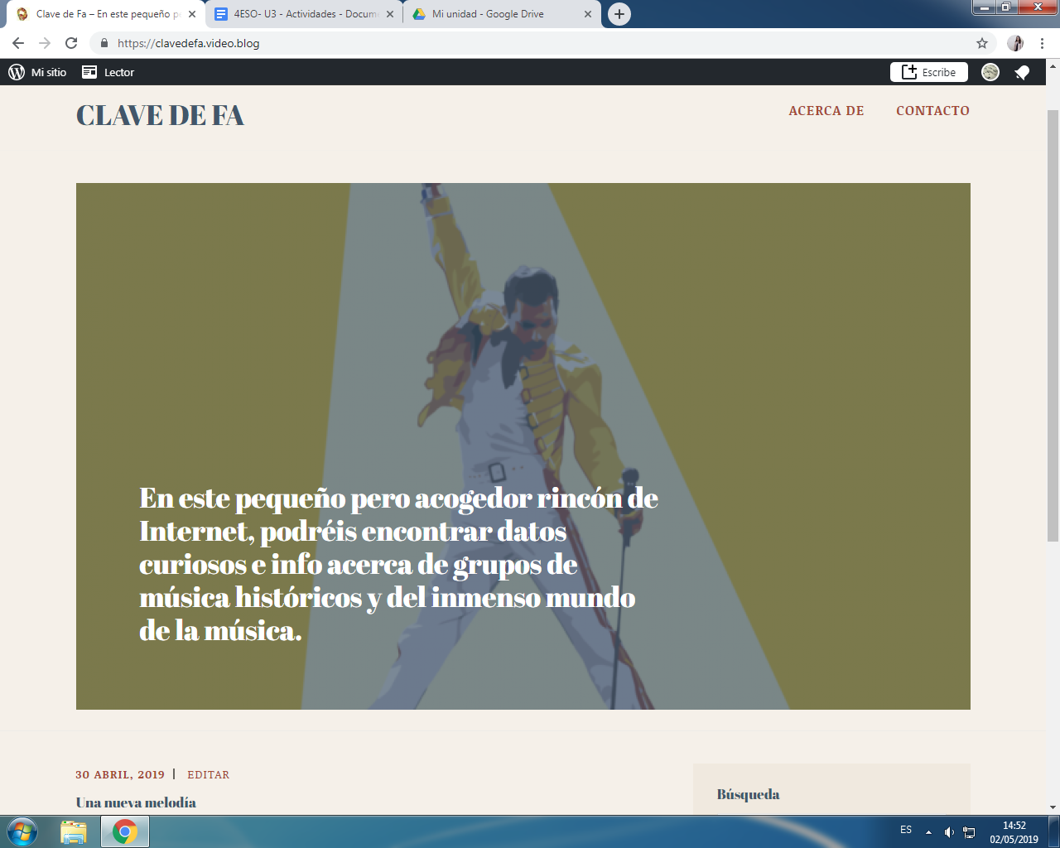
Task: Open WordPress notifications bell icon
Action: [1022, 72]
